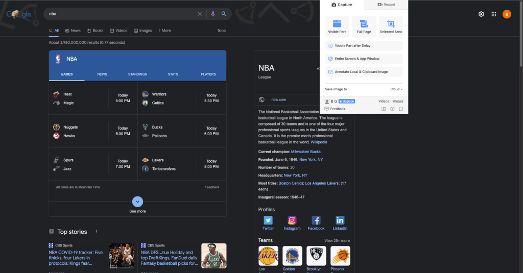Viewport: 523px width, 273px height.
Task: Click the voice search microphone icon
Action: pyautogui.click(x=213, y=14)
